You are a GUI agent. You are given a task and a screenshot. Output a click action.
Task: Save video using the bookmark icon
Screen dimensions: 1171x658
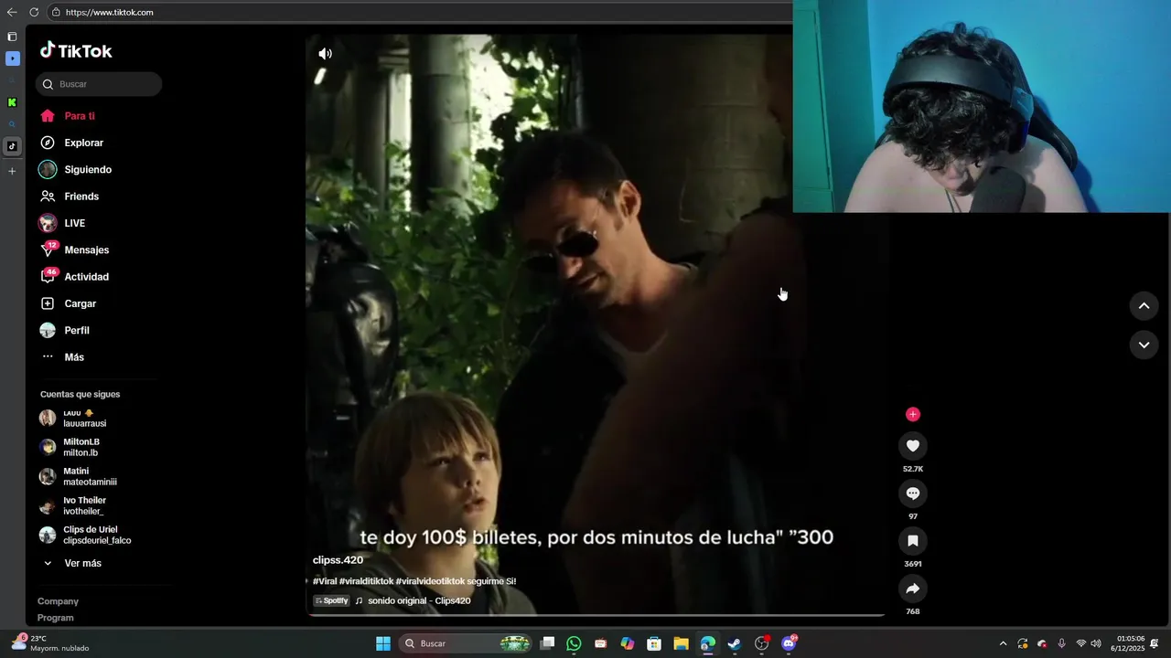pyautogui.click(x=912, y=541)
